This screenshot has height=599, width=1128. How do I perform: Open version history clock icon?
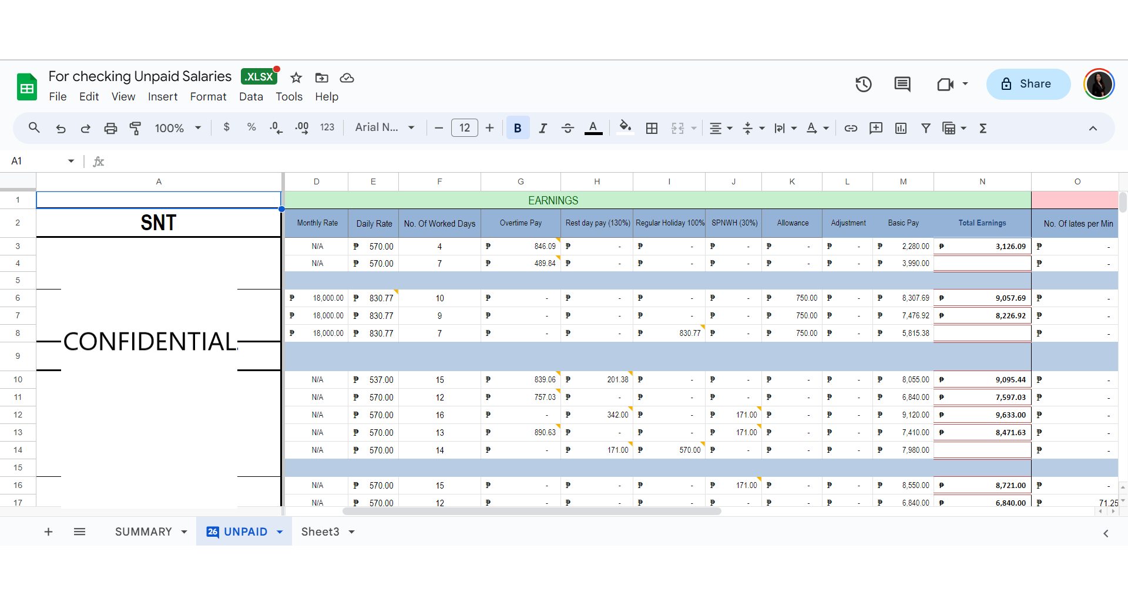coord(863,84)
